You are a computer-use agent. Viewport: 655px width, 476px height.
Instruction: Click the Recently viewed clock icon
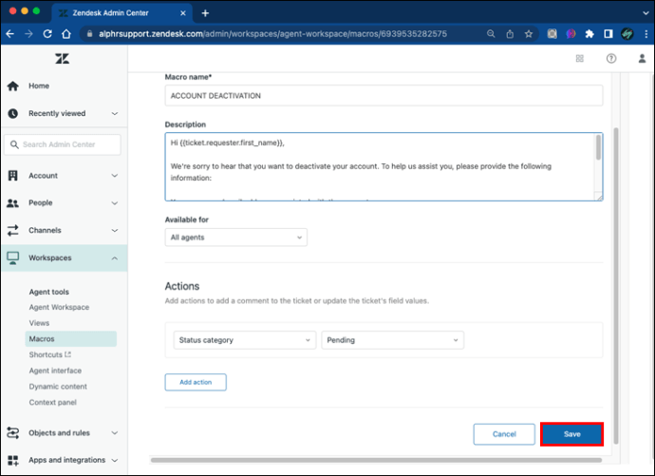coord(13,113)
